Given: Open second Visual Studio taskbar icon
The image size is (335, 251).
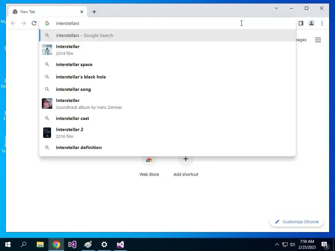Looking at the screenshot, I should coord(120,244).
